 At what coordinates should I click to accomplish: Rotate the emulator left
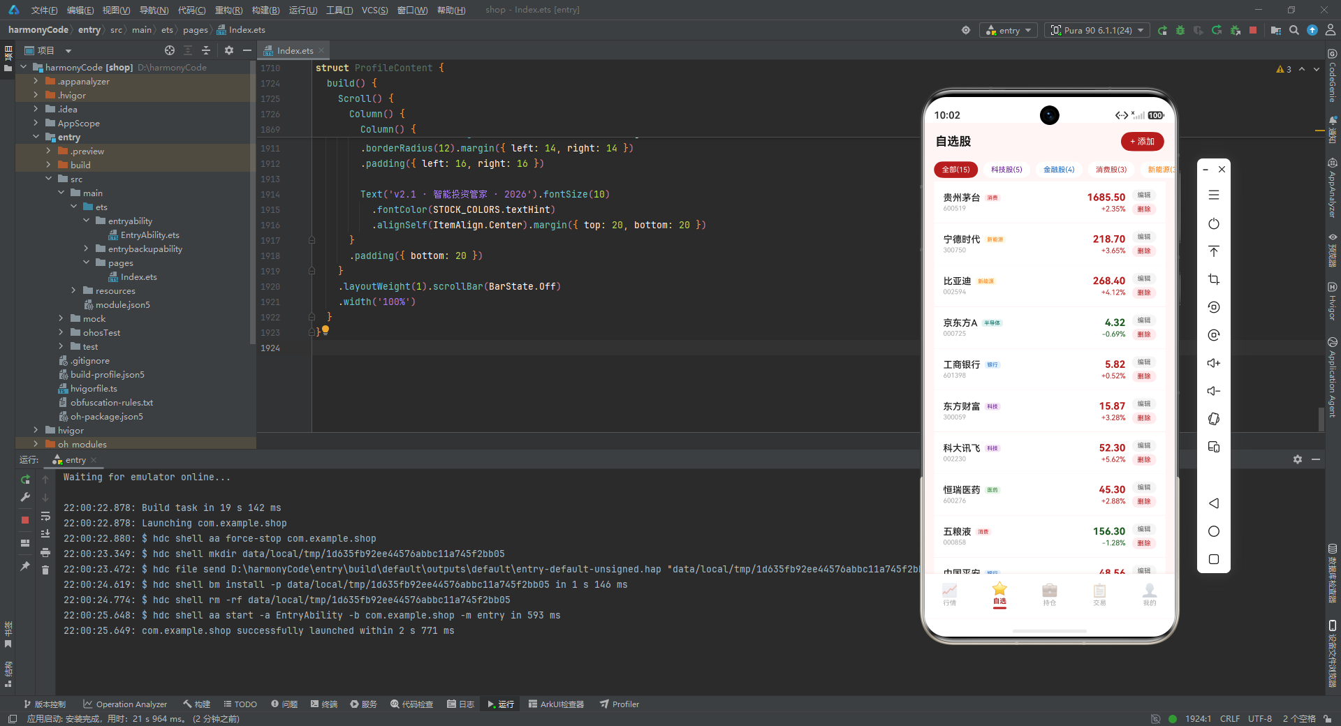click(x=1214, y=307)
